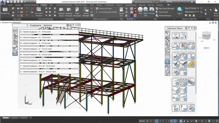219x123 pixels.
Task: Open Drawing Processes manager
Action: tap(69, 12)
